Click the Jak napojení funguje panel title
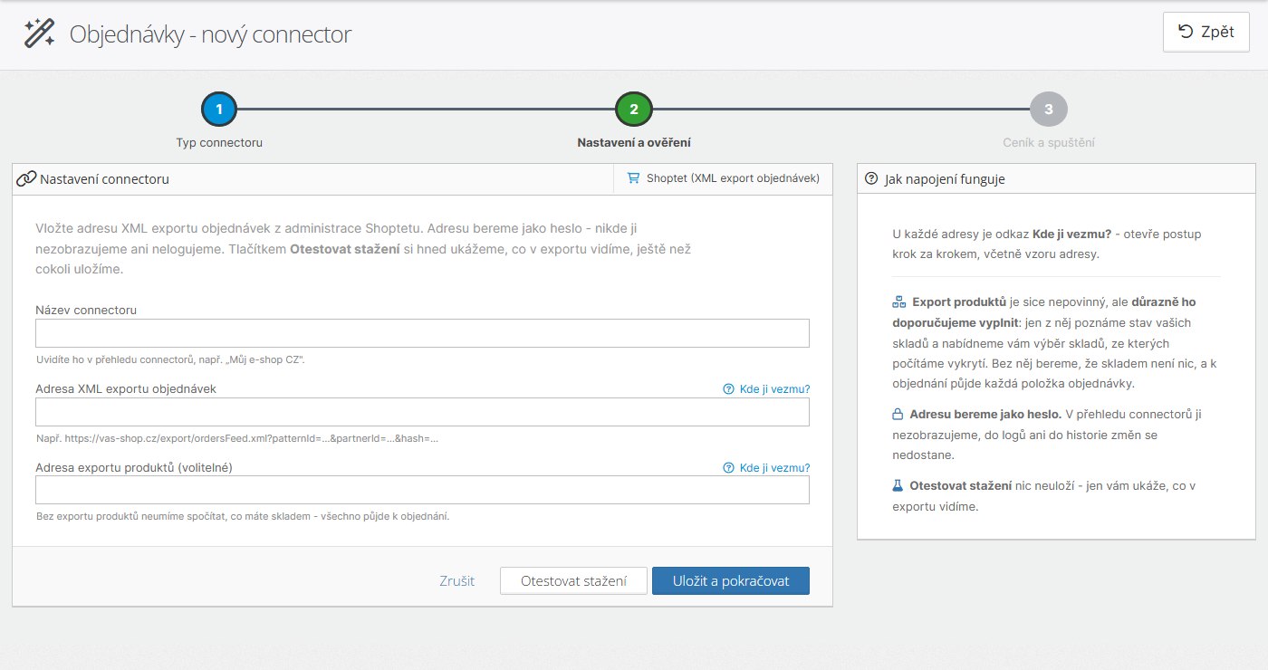 [x=945, y=179]
